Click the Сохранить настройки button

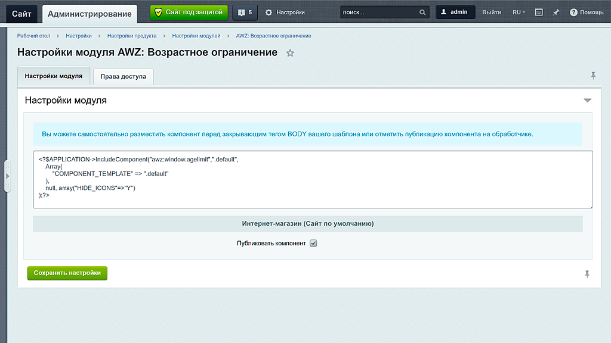point(67,273)
